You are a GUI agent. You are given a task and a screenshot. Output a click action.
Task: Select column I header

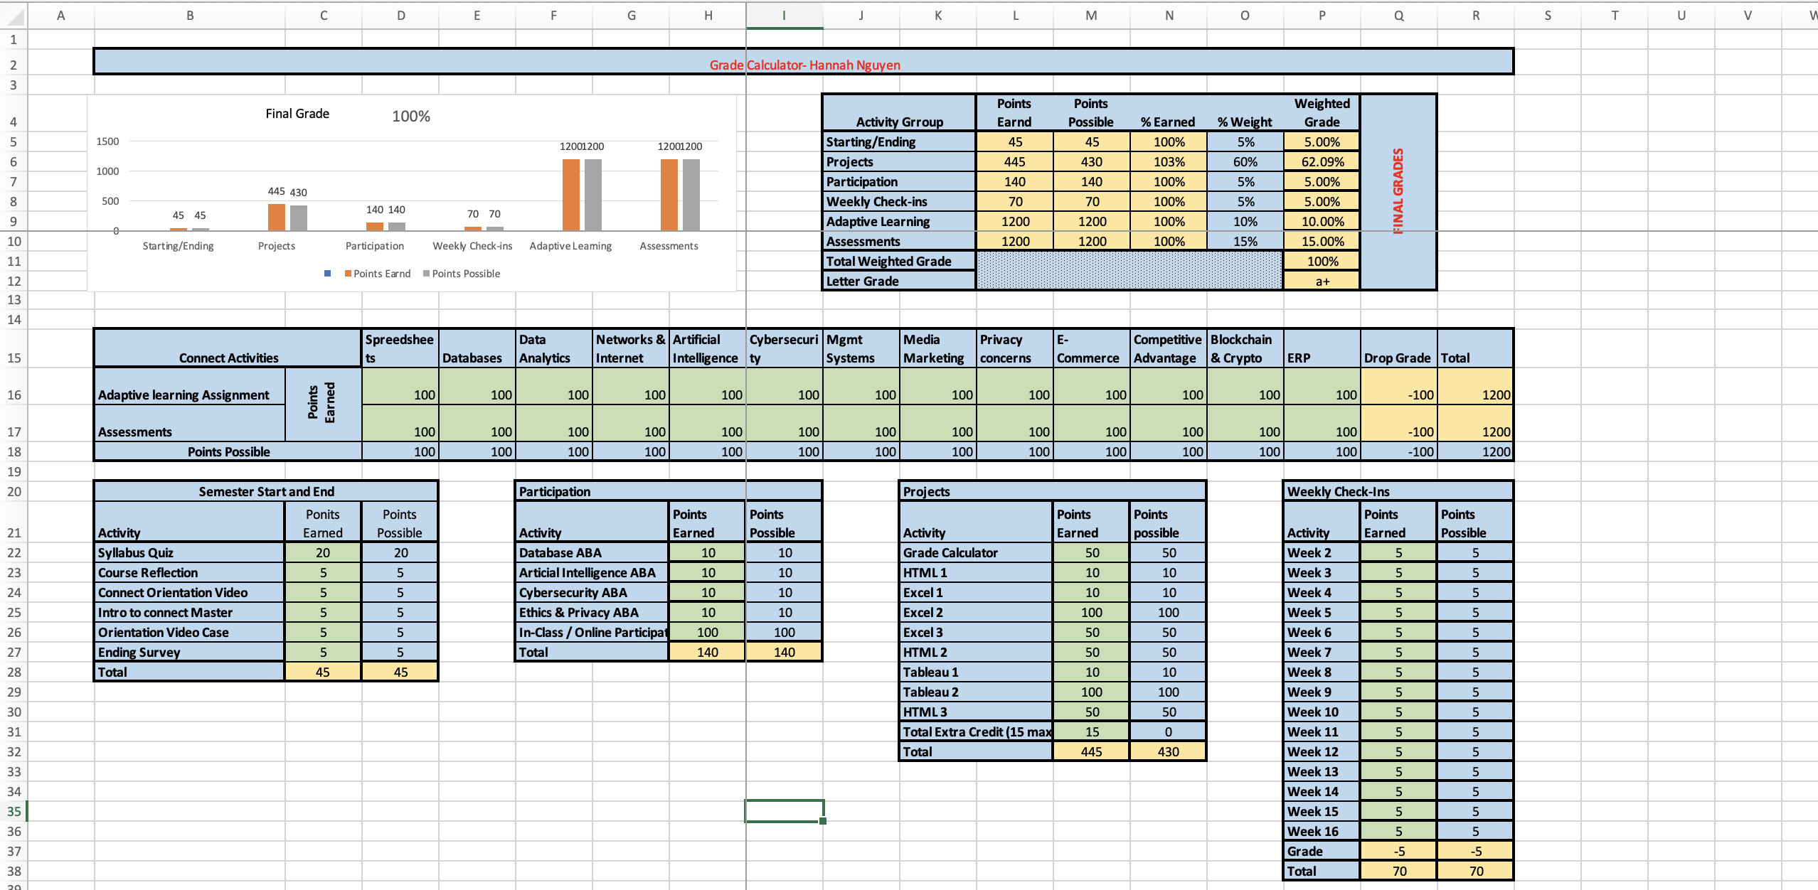[x=784, y=15]
